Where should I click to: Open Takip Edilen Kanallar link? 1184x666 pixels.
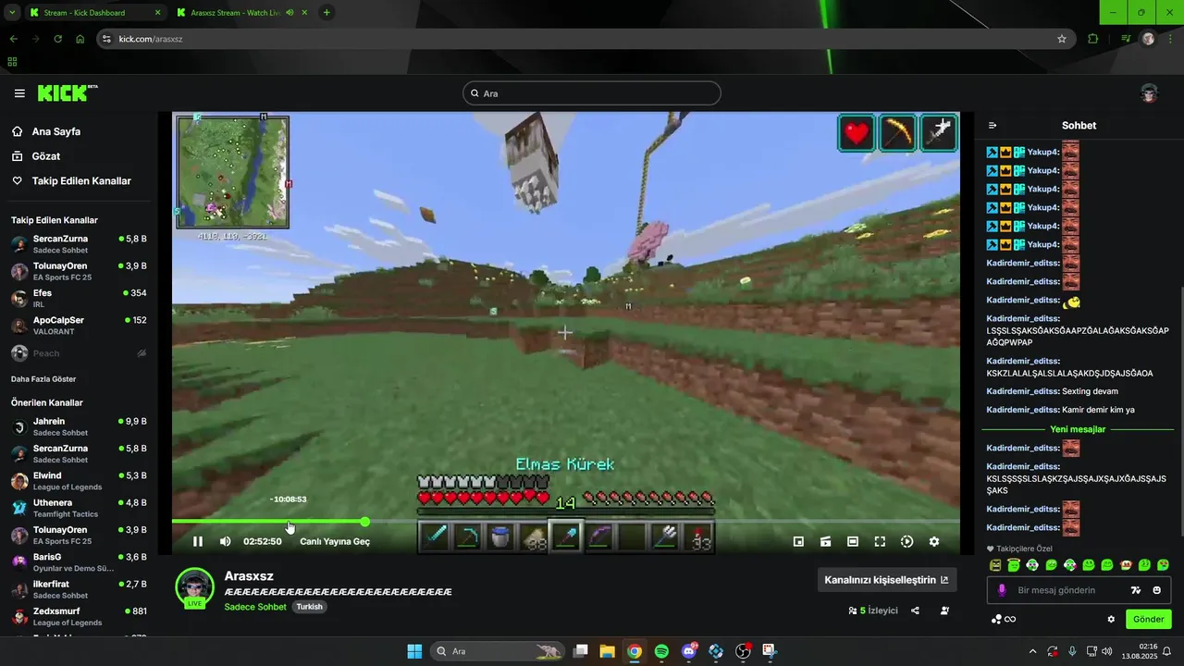coord(81,181)
